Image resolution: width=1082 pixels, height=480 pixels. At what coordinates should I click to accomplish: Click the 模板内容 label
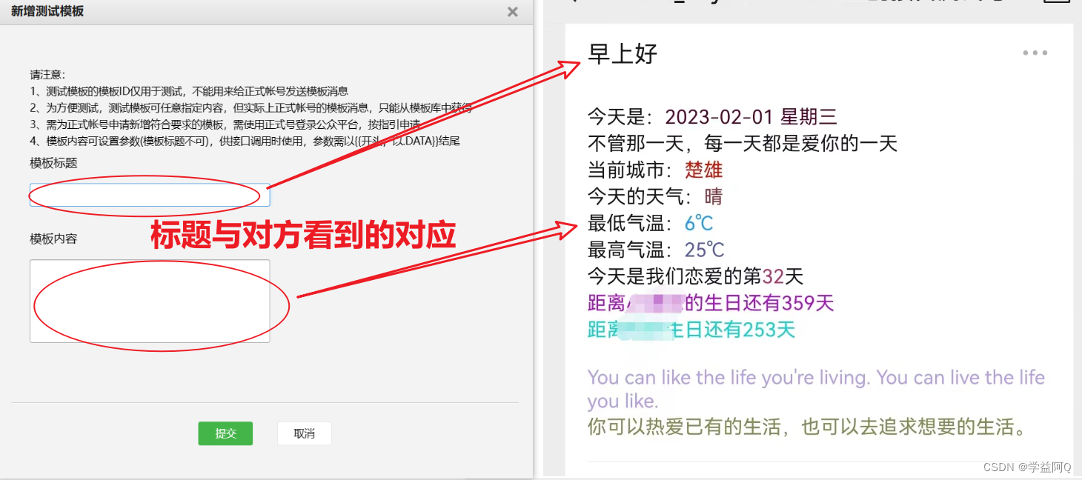53,239
